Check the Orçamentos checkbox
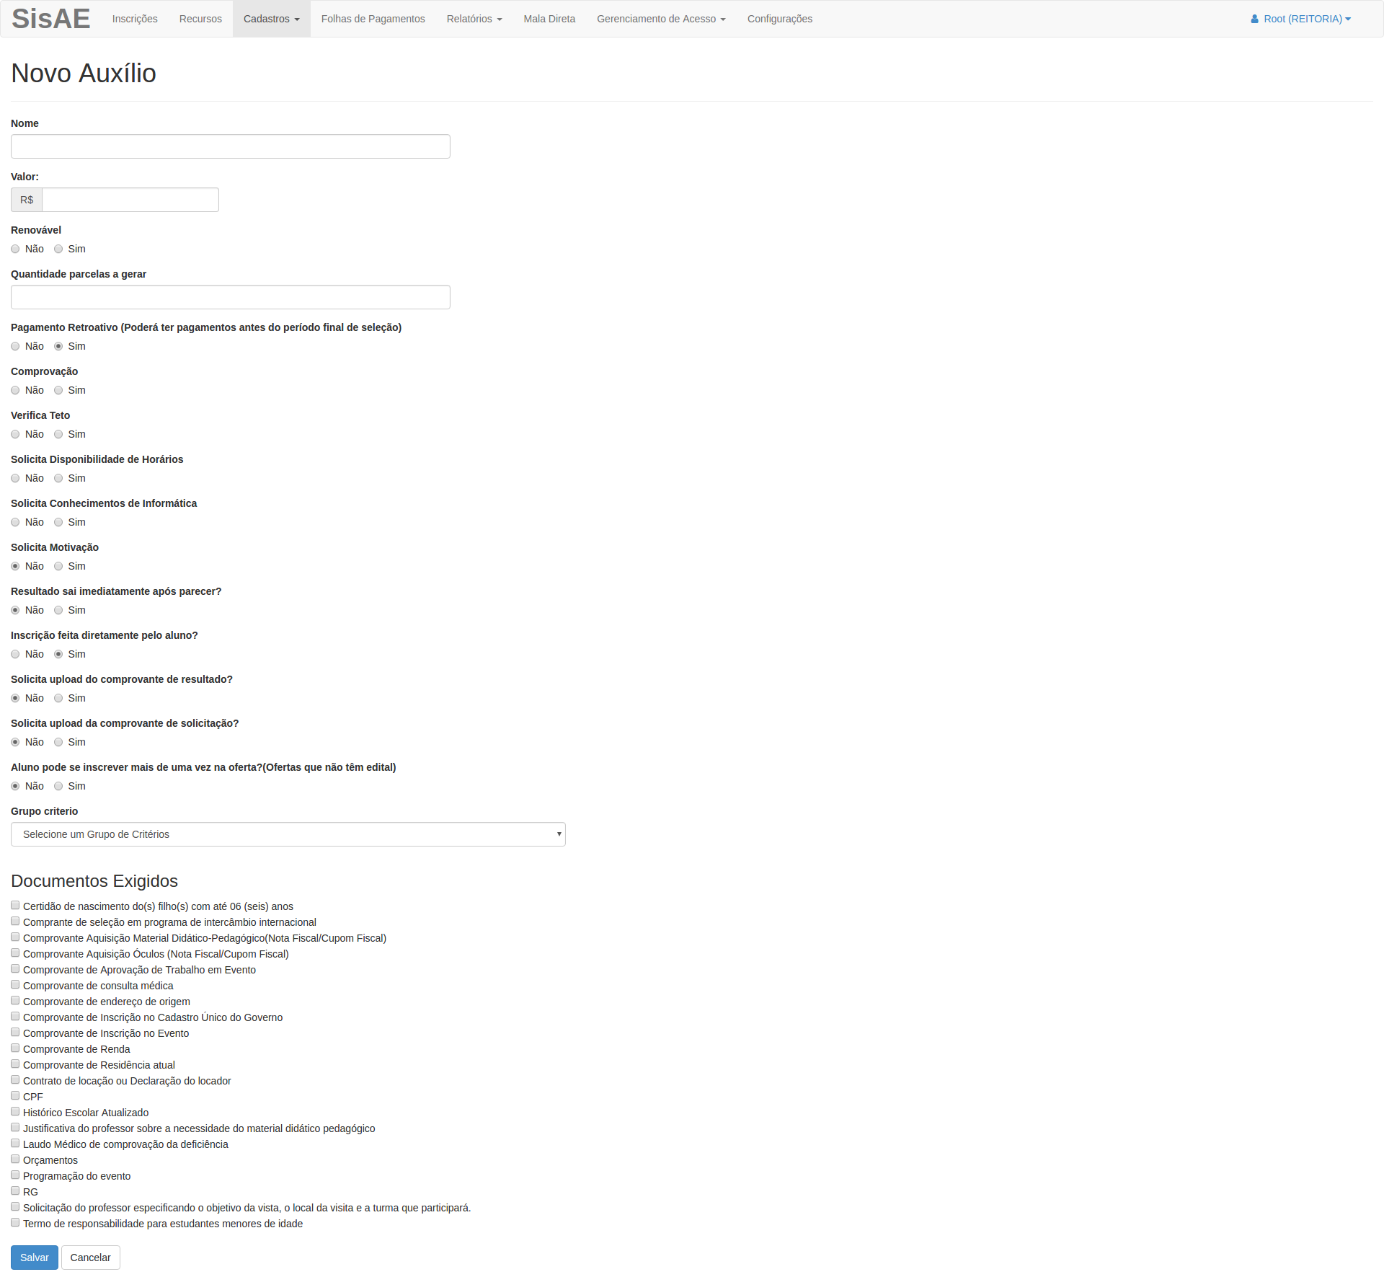 [x=15, y=1159]
